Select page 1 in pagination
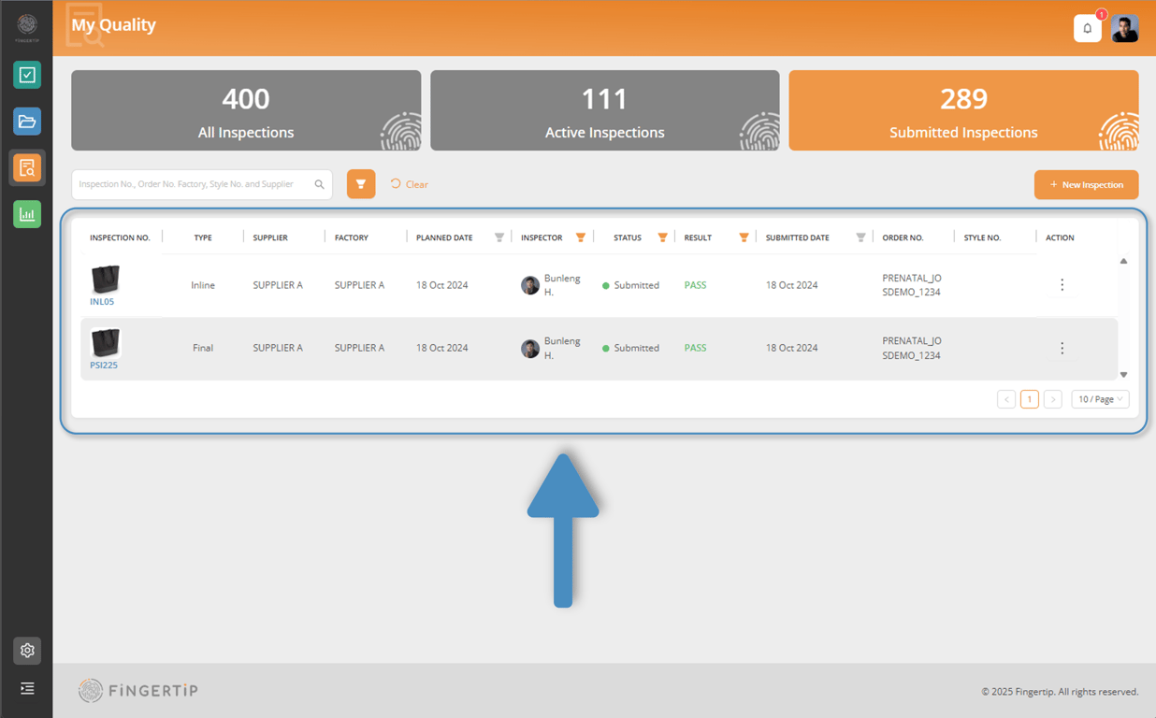The image size is (1156, 718). (1030, 399)
